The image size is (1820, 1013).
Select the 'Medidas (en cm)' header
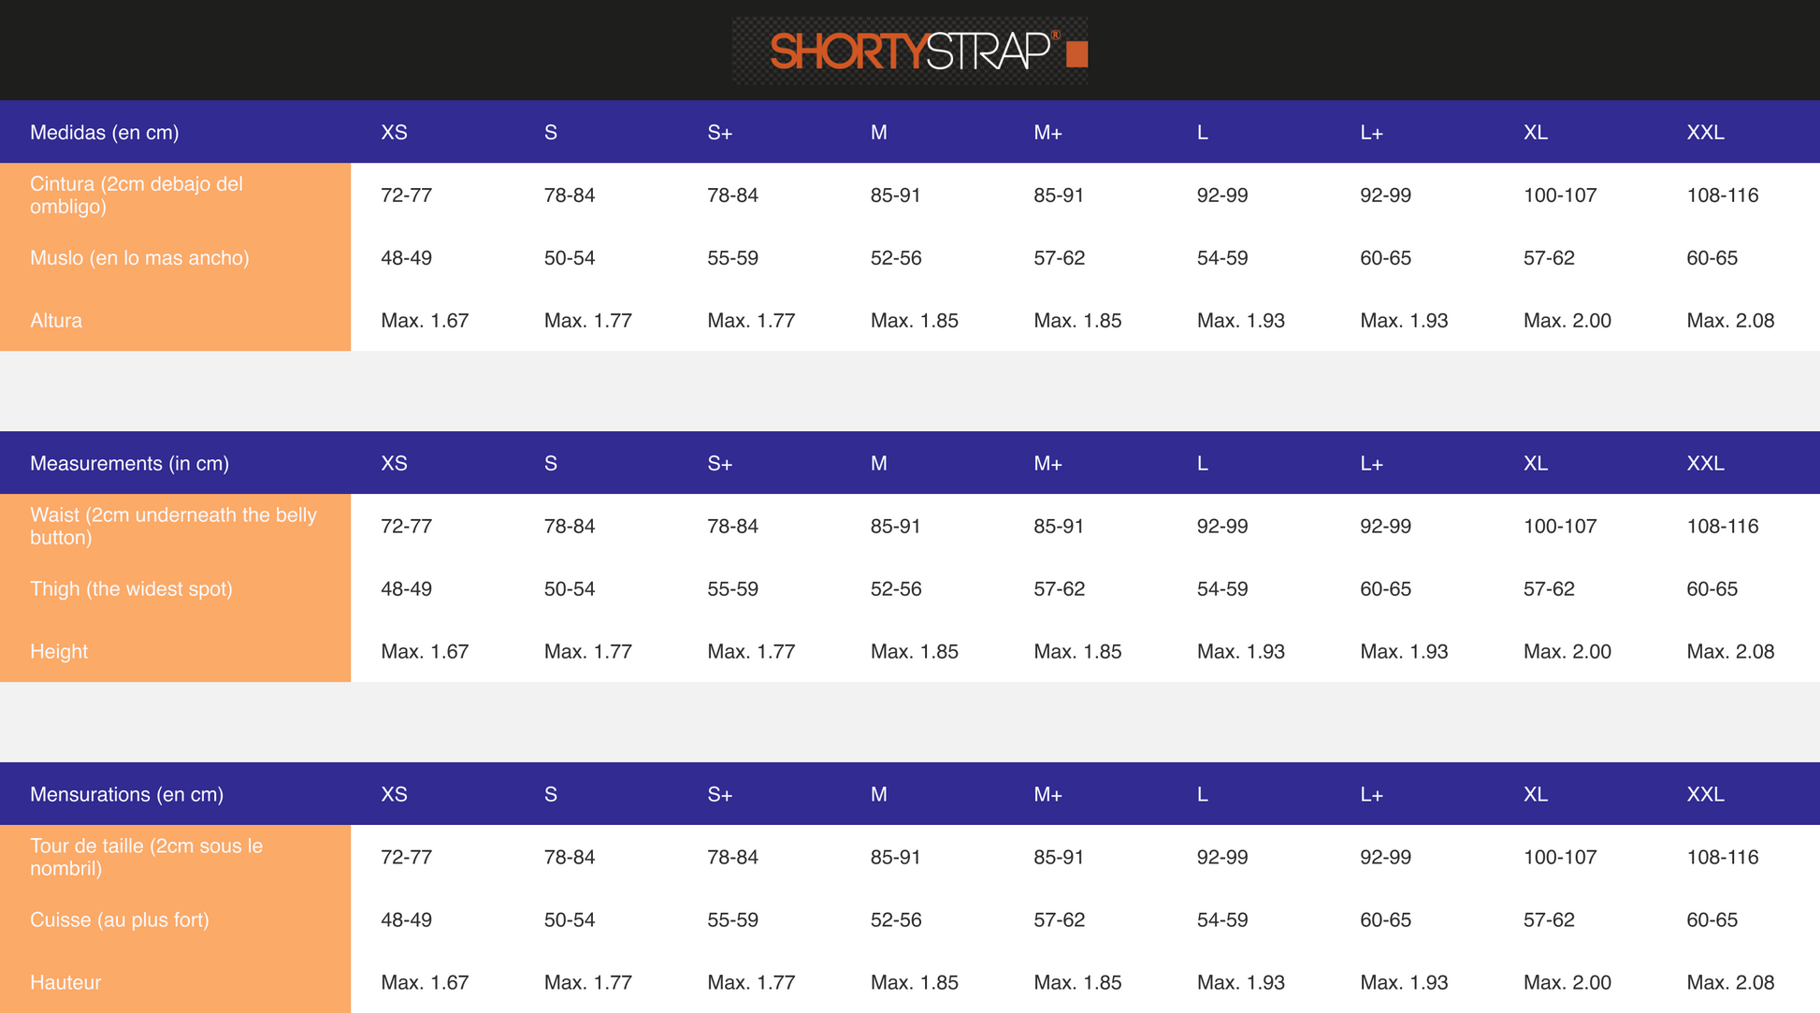pyautogui.click(x=104, y=133)
